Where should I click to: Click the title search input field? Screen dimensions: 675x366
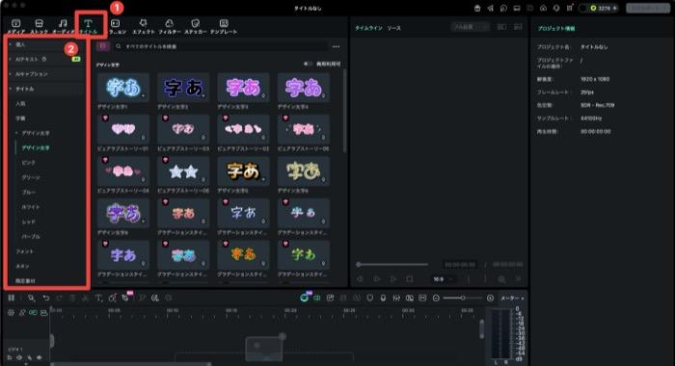tap(220, 46)
